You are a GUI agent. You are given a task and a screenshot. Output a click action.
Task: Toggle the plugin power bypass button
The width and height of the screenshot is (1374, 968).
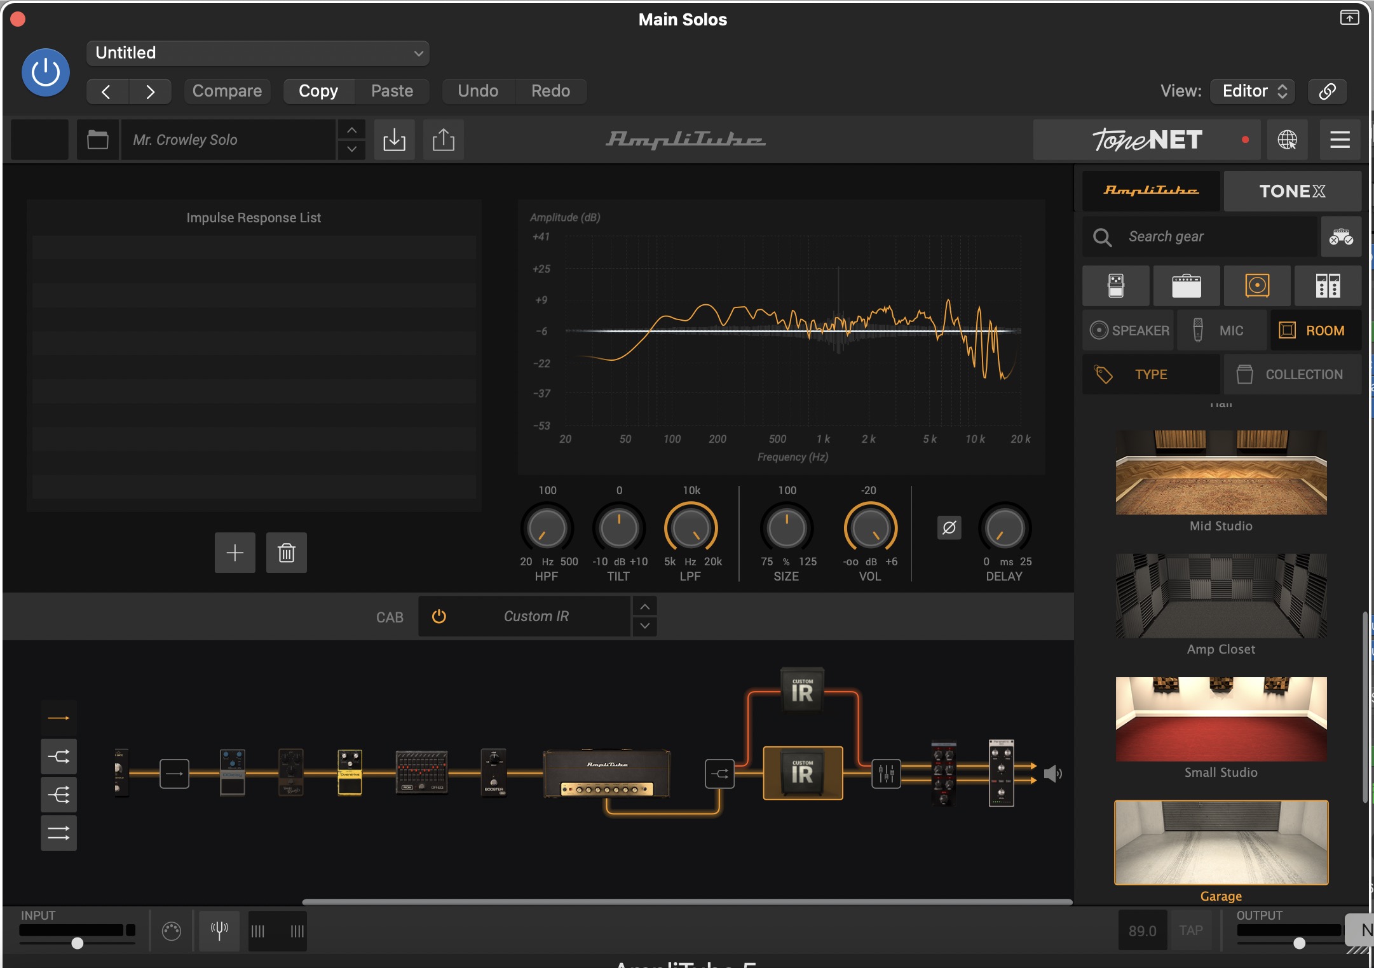pyautogui.click(x=46, y=72)
